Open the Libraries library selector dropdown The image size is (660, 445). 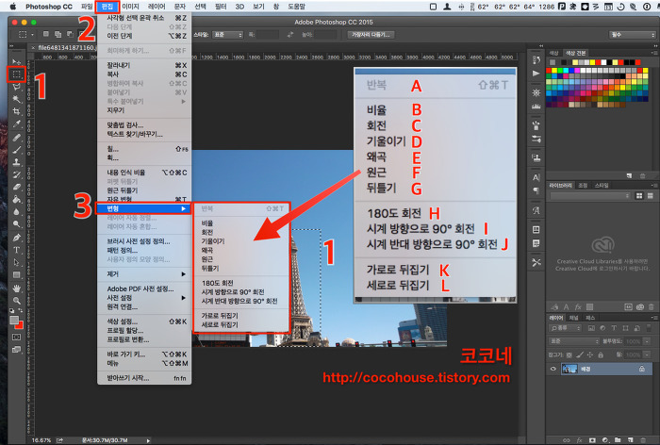tap(590, 196)
